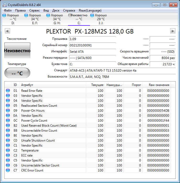Click status icon for Used Reserved Block Count

[x=8, y=126]
